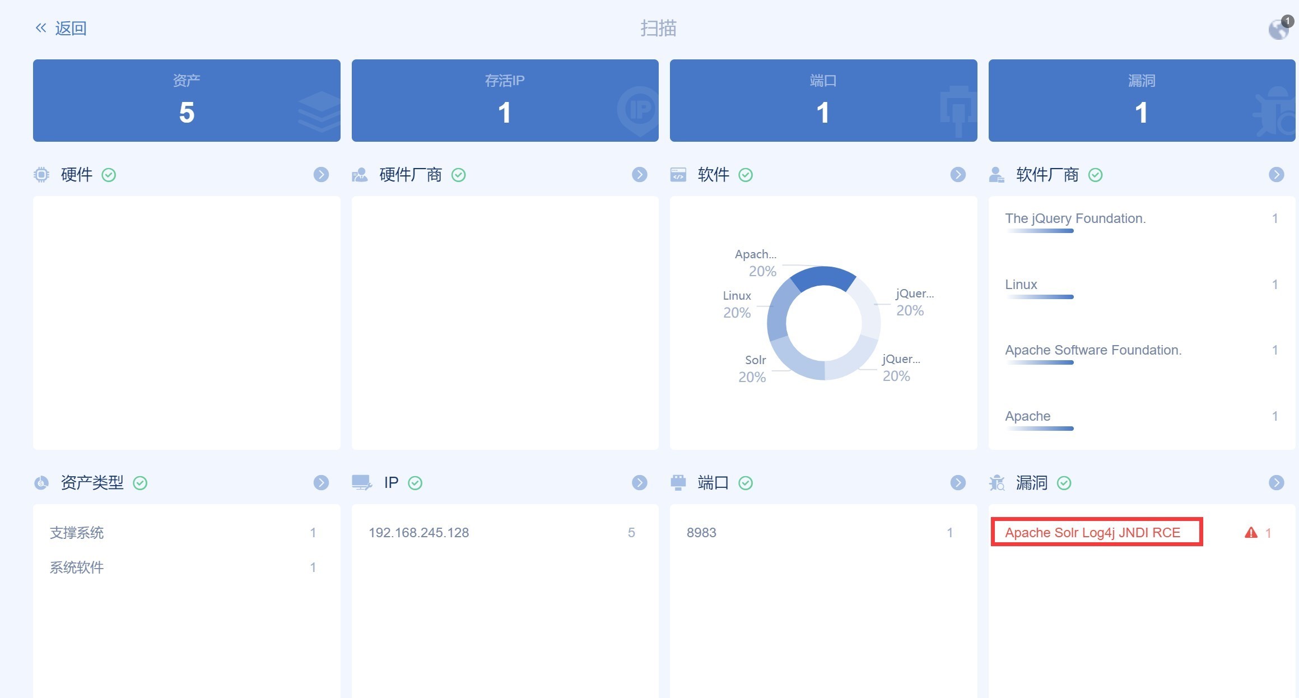This screenshot has width=1299, height=698.
Task: Click the software code-window icon
Action: 678,175
